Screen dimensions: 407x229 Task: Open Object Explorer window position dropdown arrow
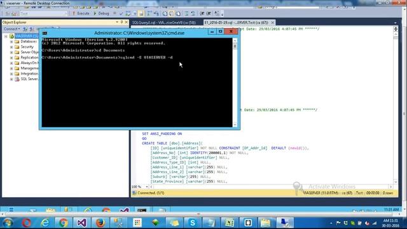tap(117, 22)
